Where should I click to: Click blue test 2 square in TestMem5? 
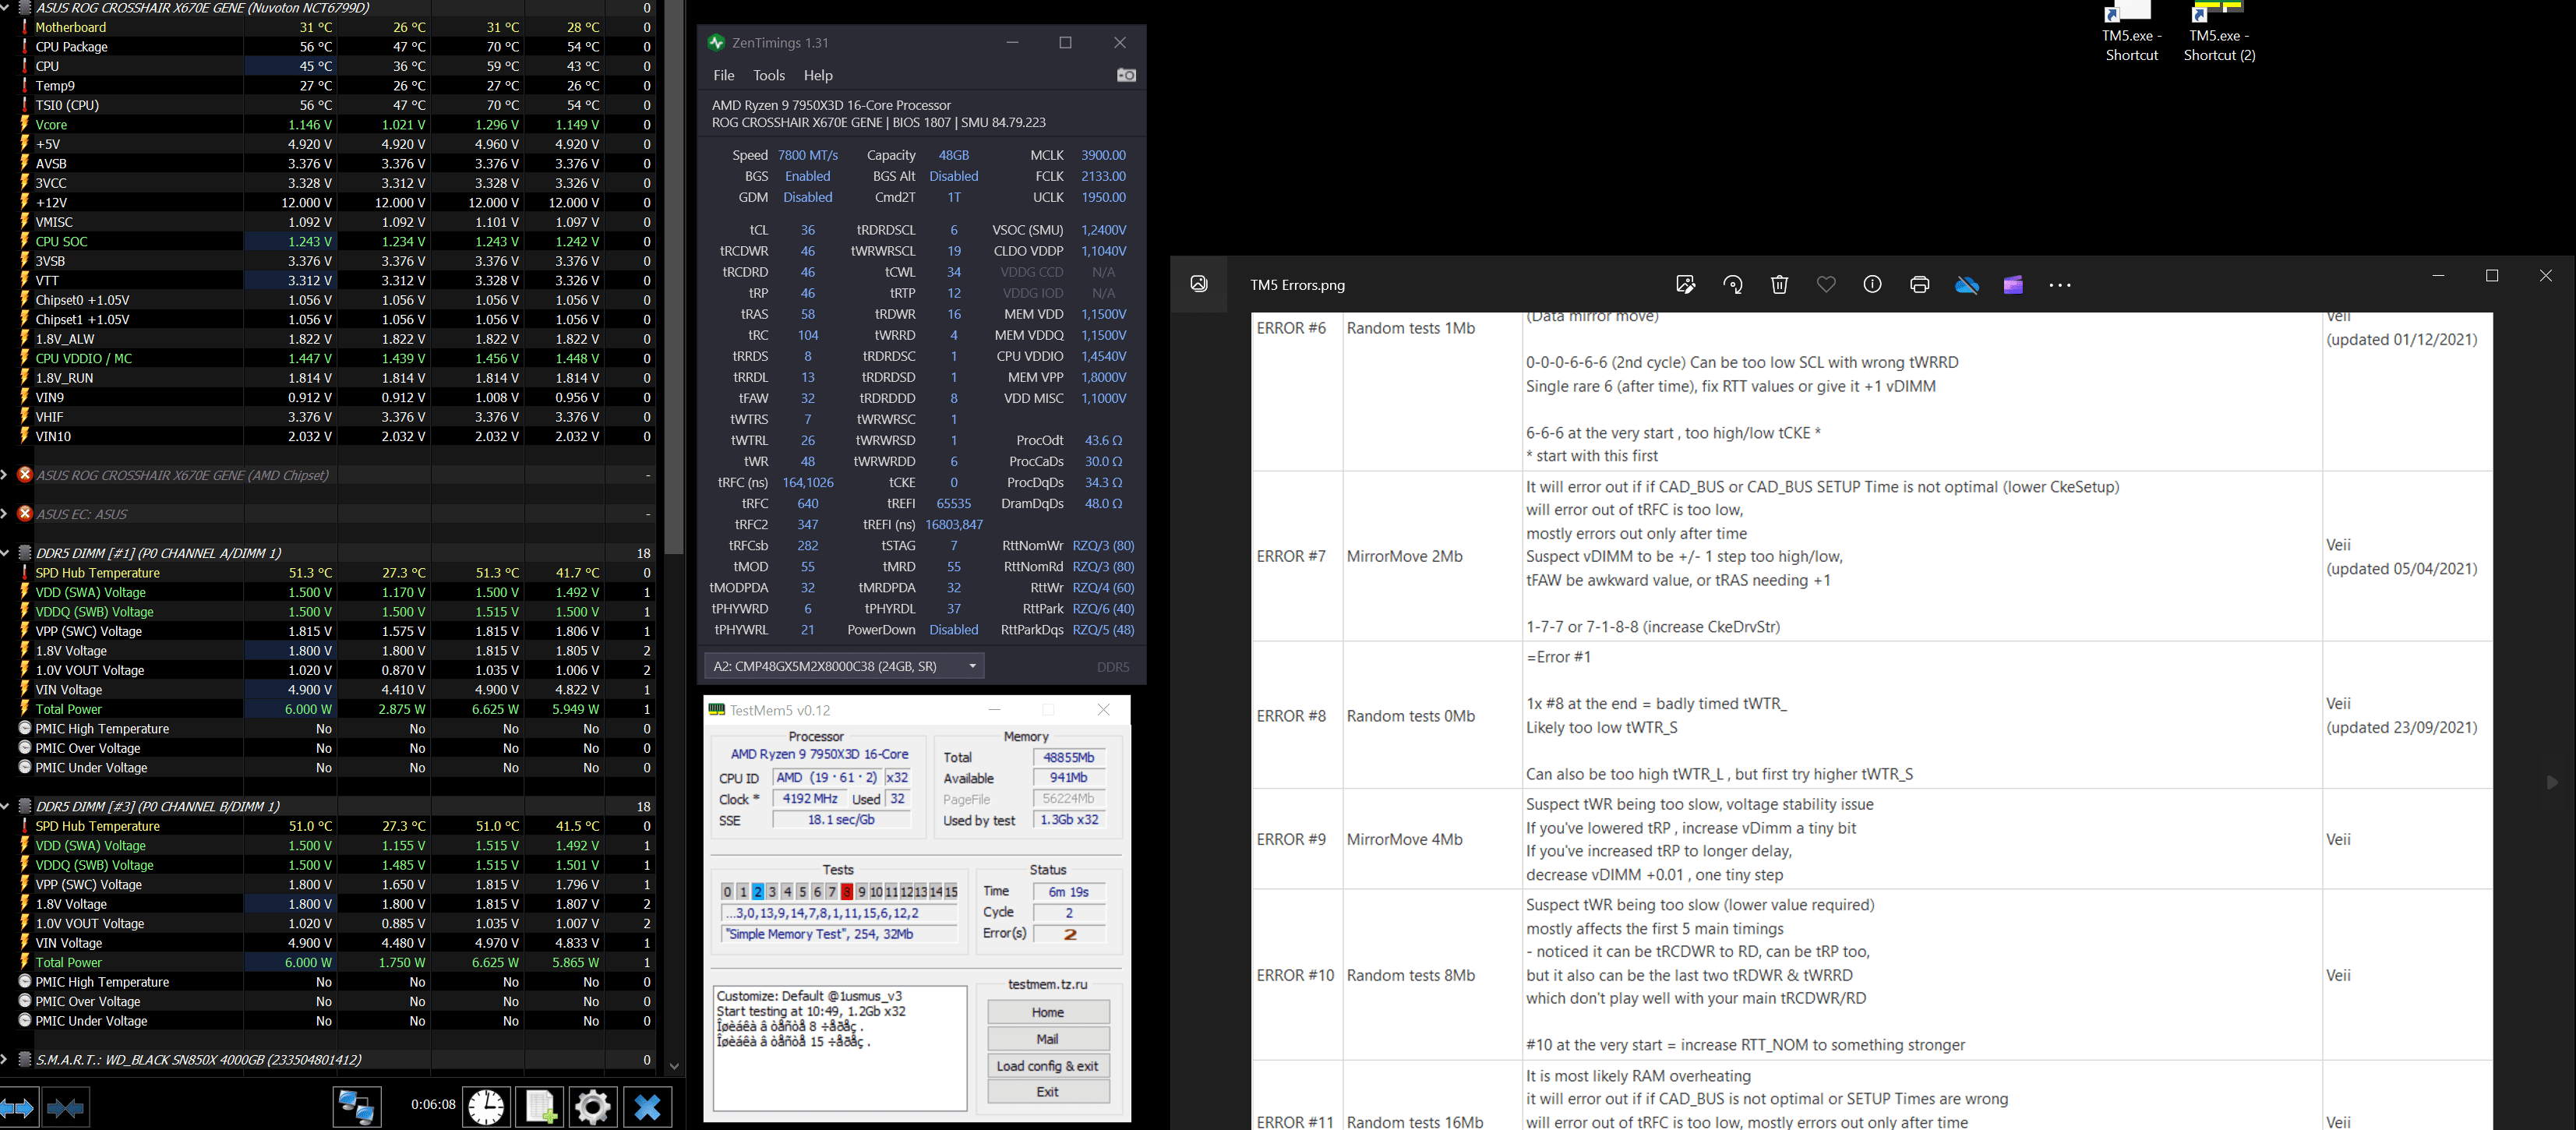(x=758, y=891)
